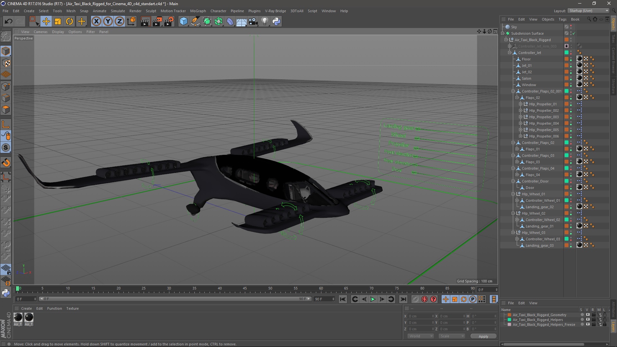This screenshot has height=347, width=617.
Task: Click the Undo arrow icon
Action: [x=8, y=22]
